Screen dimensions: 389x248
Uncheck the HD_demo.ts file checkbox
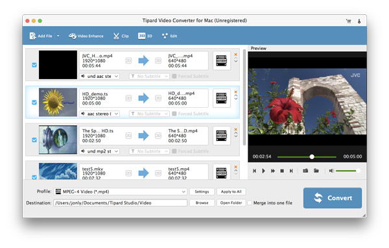34,103
